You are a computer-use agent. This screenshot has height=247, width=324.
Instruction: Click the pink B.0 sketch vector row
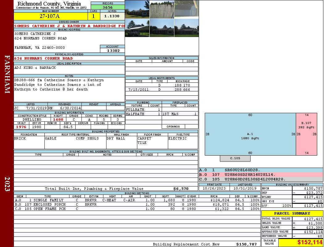261,174
